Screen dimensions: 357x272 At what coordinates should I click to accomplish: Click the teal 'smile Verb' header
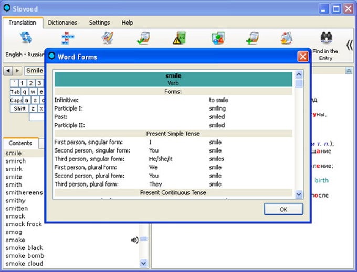pyautogui.click(x=173, y=79)
